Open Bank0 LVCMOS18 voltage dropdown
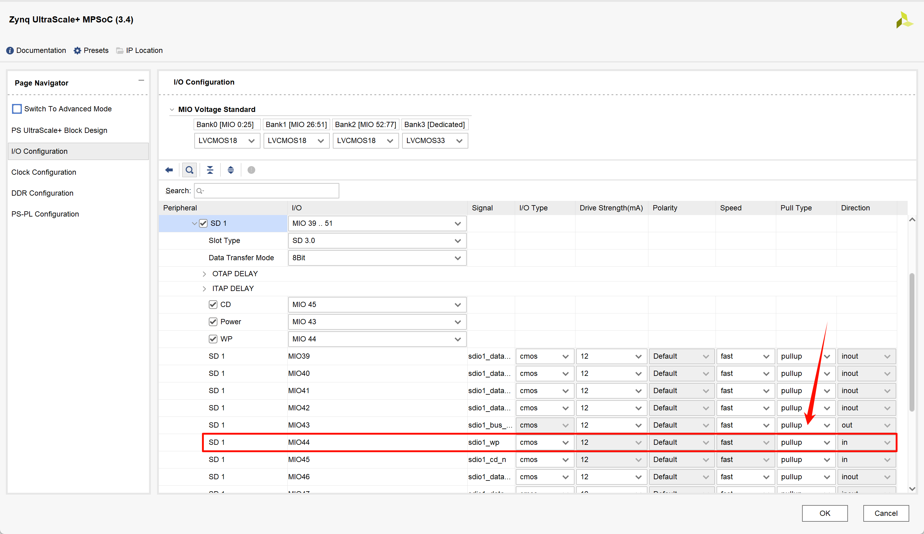This screenshot has width=924, height=534. tap(227, 141)
